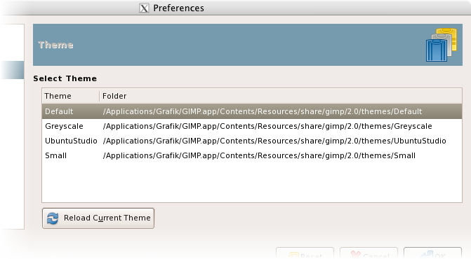Click folder path ending in themes/Small
471x259 pixels.
click(259, 155)
